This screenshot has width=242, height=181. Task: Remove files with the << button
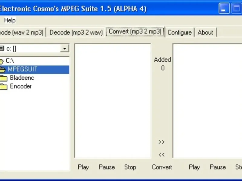coord(162,154)
